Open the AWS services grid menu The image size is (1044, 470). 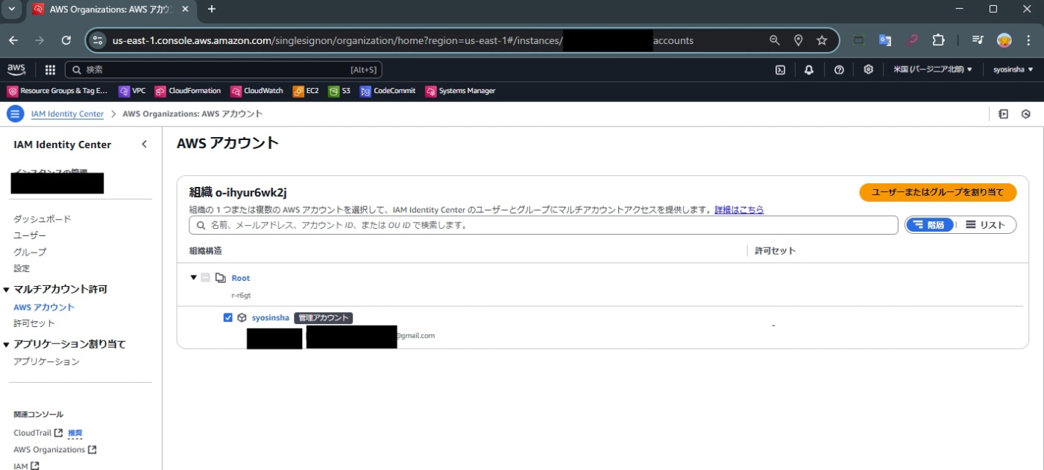coord(50,70)
